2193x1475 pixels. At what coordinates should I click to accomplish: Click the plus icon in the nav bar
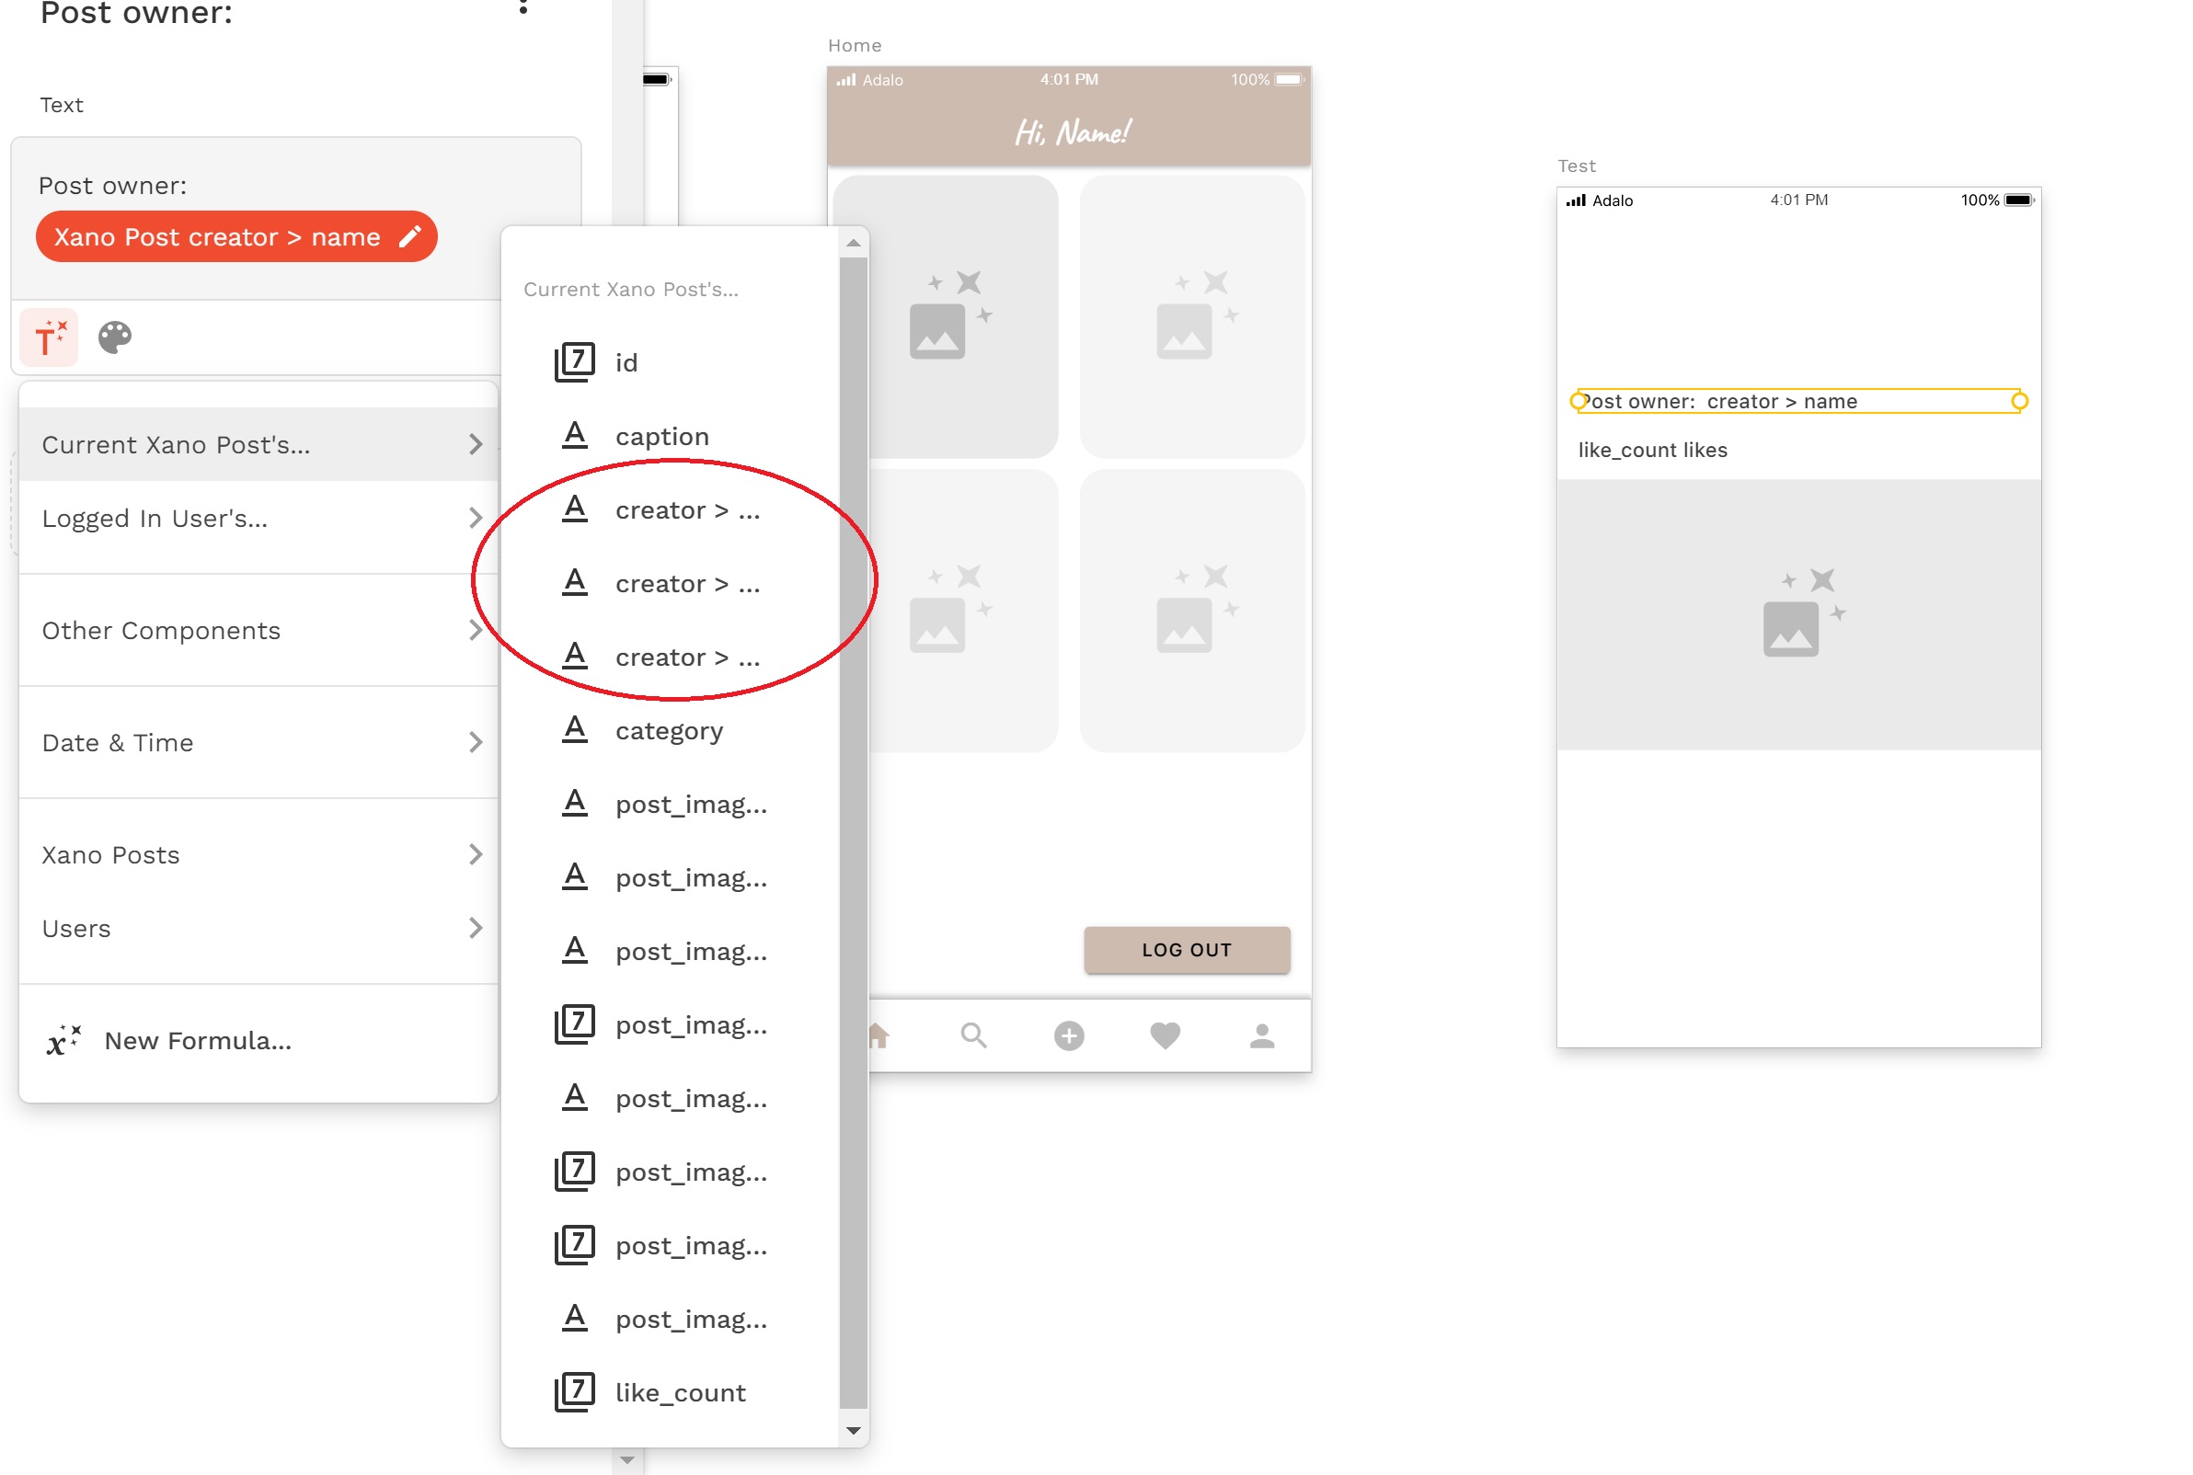click(x=1068, y=1035)
